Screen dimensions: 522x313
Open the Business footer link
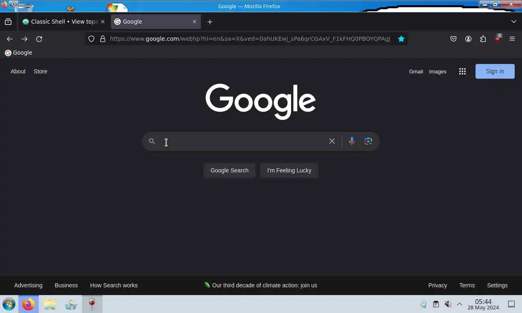tap(66, 285)
